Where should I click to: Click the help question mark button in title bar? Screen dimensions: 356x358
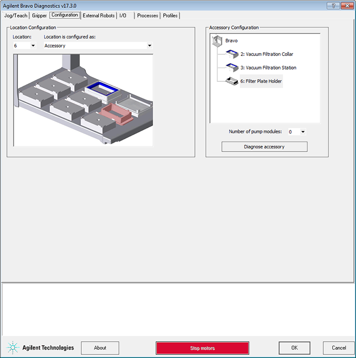(x=333, y=6)
